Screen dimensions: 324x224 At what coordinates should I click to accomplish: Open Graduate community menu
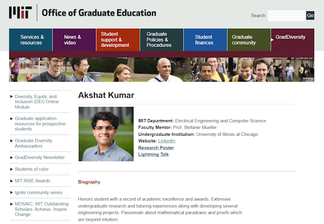249,40
